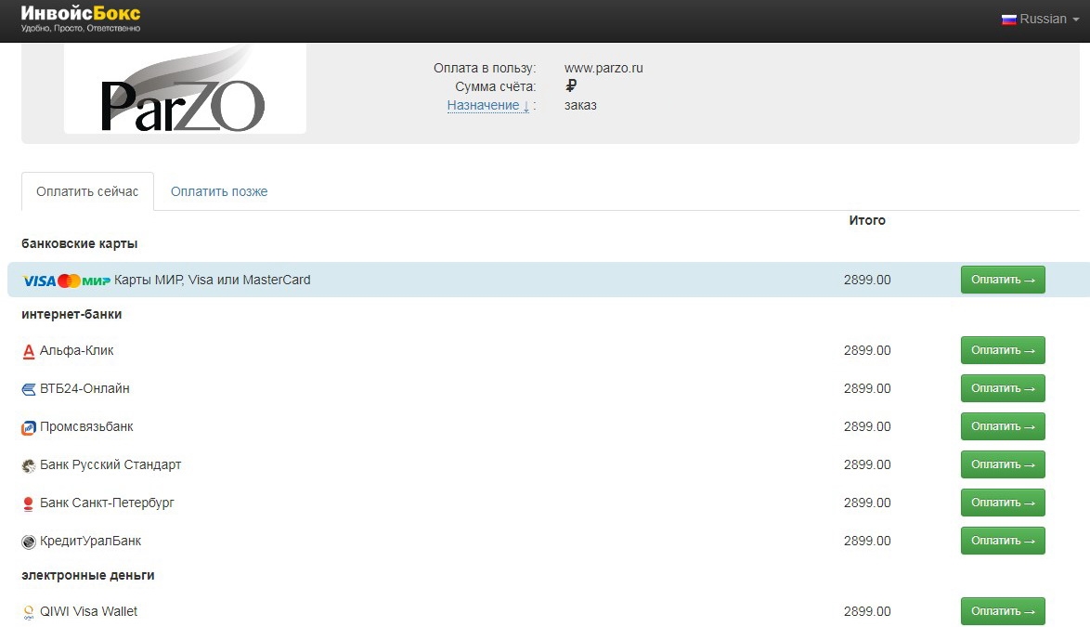Screen dimensions: 1090x627
Task: Select the QIWI Visa Wallet name
Action: tap(88, 612)
